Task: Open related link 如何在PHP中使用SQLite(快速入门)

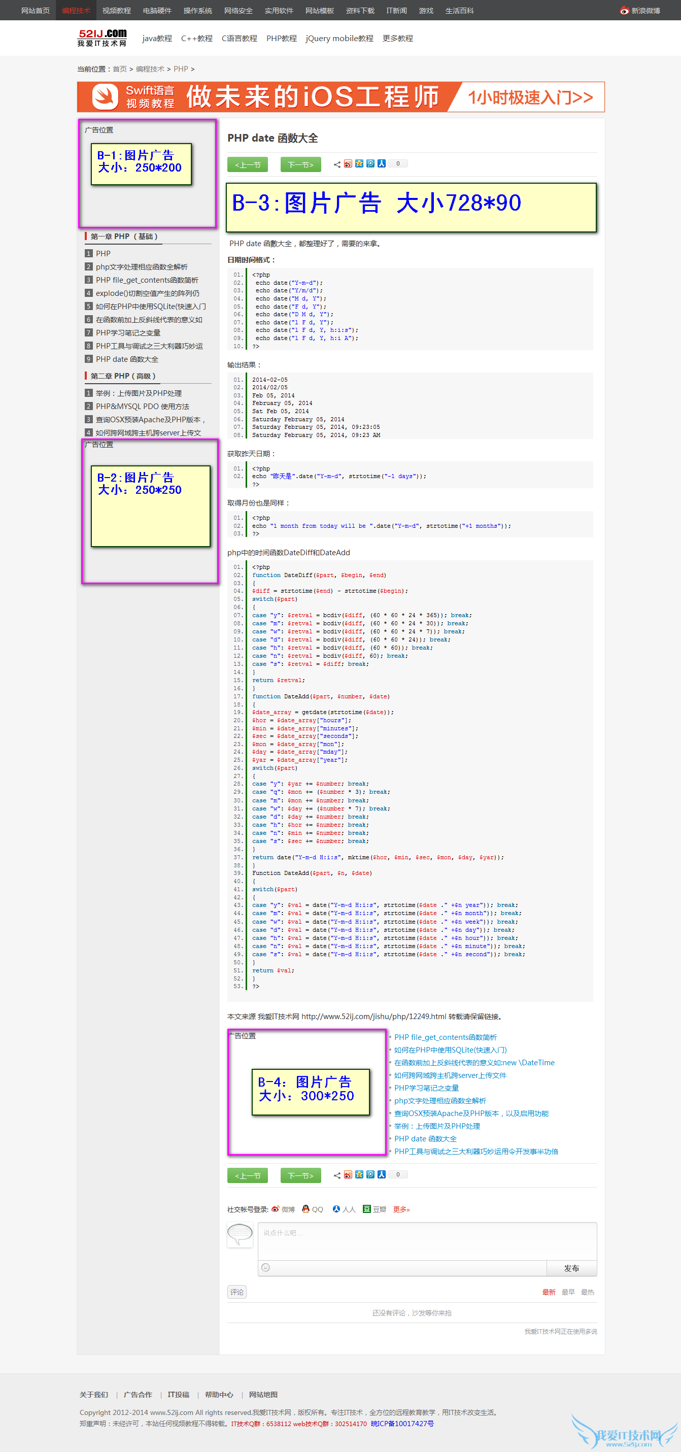Action: click(451, 1050)
